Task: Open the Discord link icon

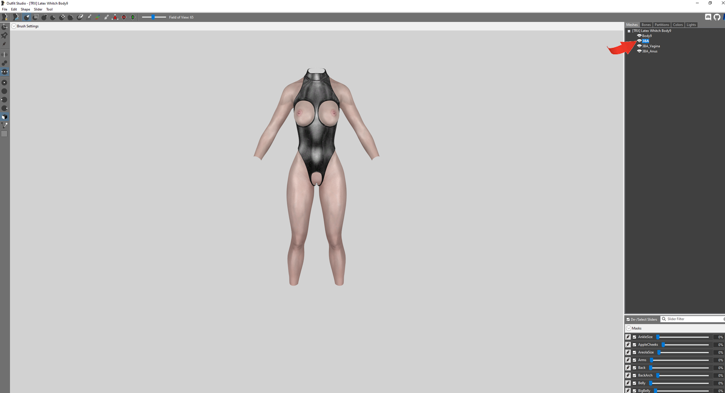Action: point(708,17)
